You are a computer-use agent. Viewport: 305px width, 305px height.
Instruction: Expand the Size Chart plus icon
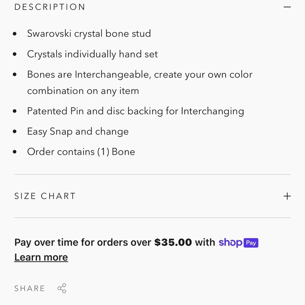(x=287, y=196)
